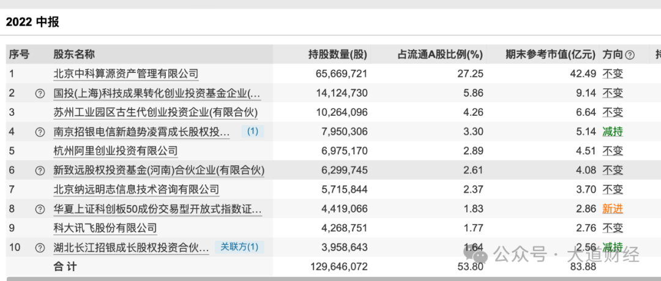The height and width of the screenshot is (281, 661).
Task: Select market value cell 6.64
Action: [587, 113]
